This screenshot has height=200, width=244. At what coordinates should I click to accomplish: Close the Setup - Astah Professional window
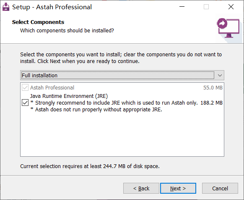click(x=231, y=7)
